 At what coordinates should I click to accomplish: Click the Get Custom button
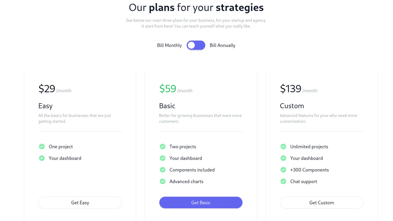click(x=321, y=203)
